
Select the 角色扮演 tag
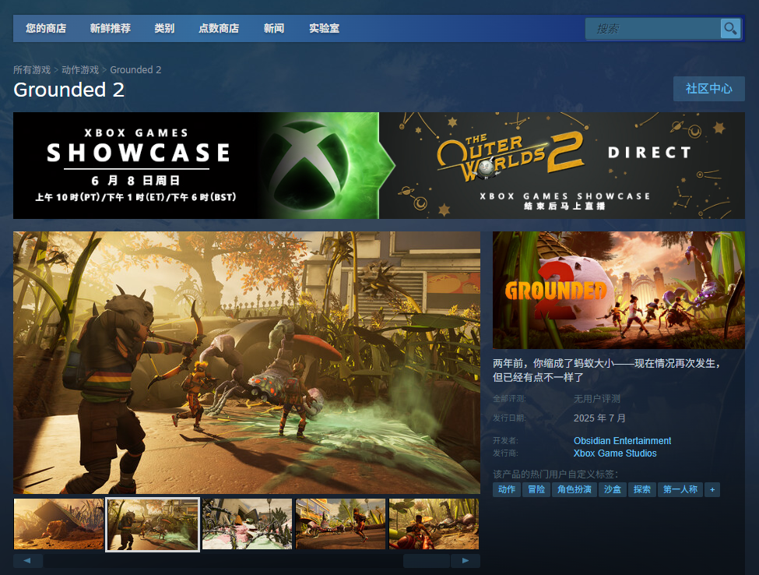coord(574,490)
